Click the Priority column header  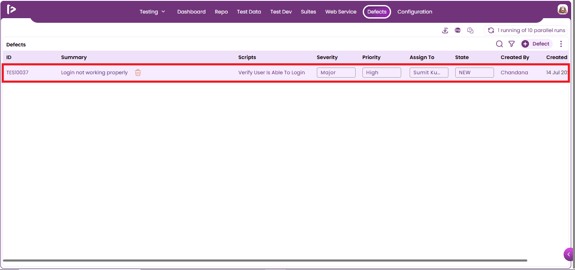pos(371,57)
